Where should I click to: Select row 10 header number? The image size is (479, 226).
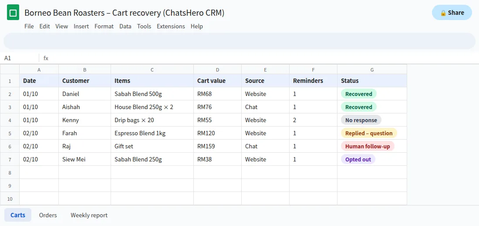click(10, 199)
